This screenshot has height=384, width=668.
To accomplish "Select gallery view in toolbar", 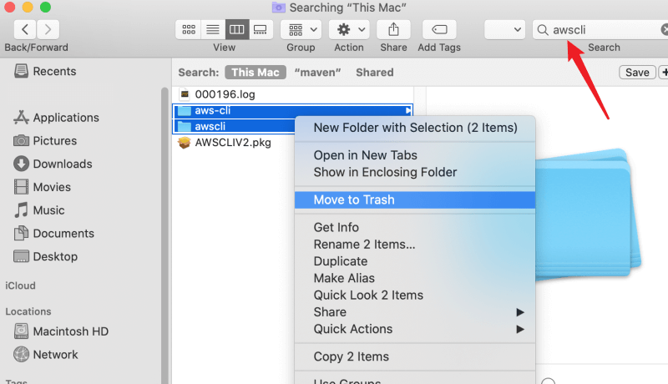I will 260,29.
